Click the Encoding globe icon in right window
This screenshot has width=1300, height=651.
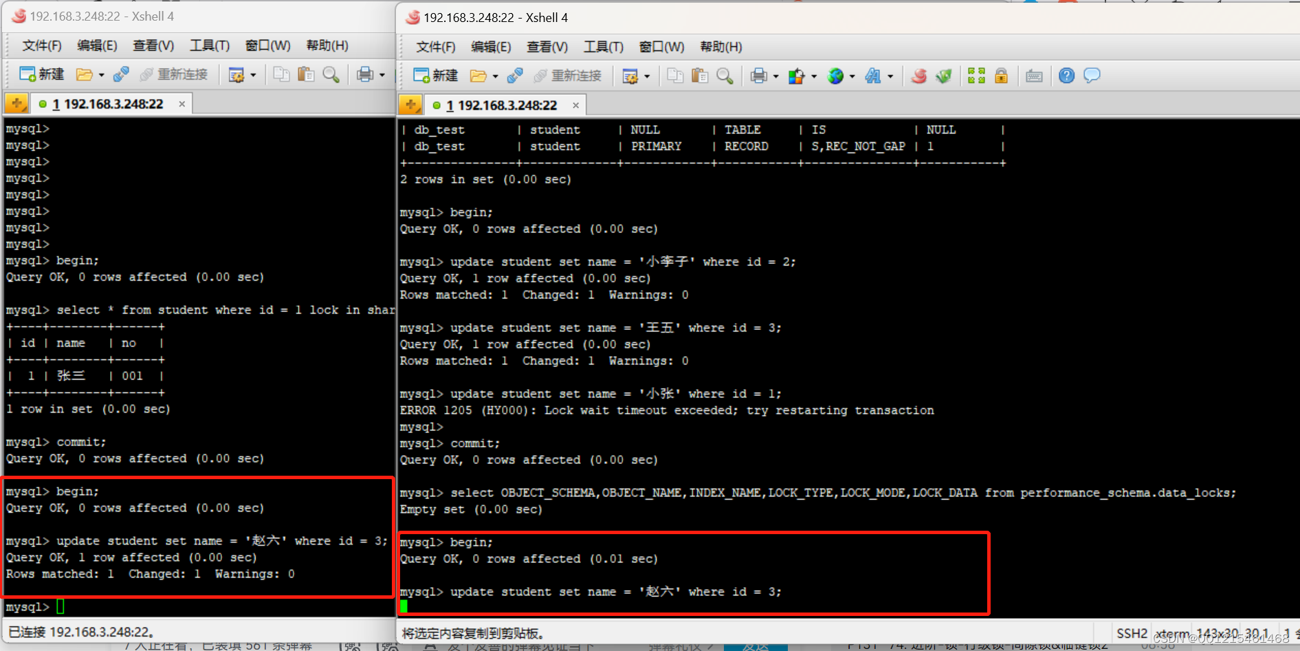(835, 76)
